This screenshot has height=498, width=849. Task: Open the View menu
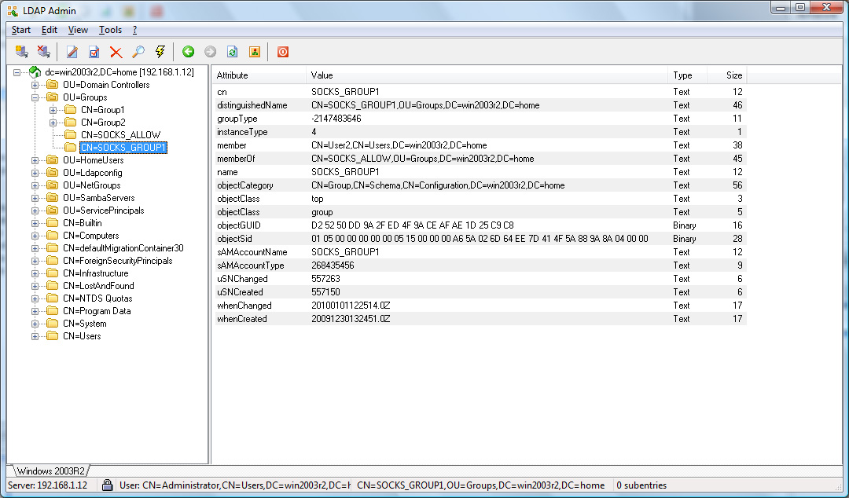[x=78, y=30]
